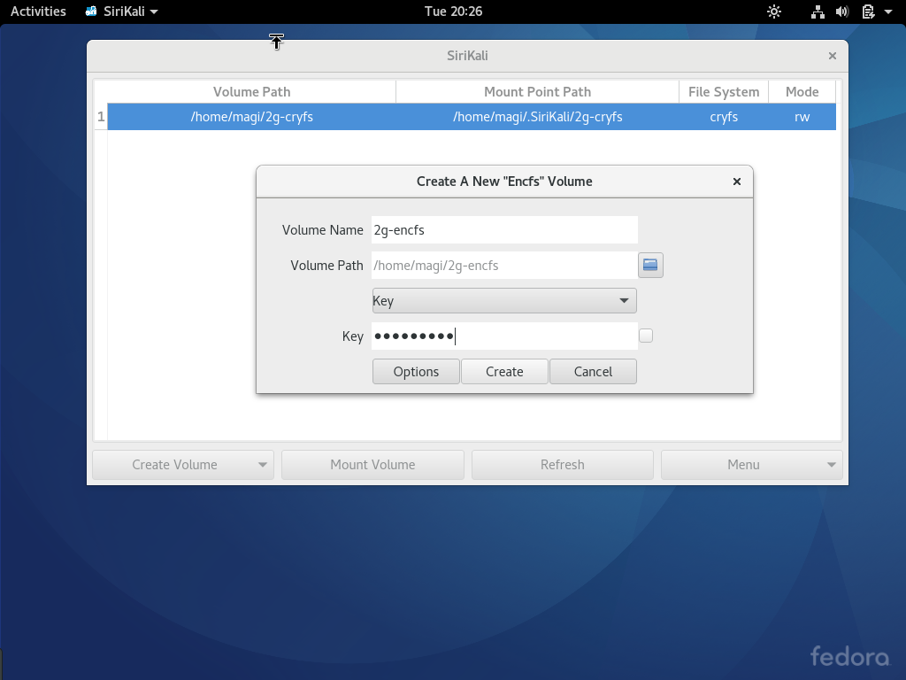Image resolution: width=906 pixels, height=680 pixels.
Task: Expand the Key type dropdown
Action: (504, 301)
